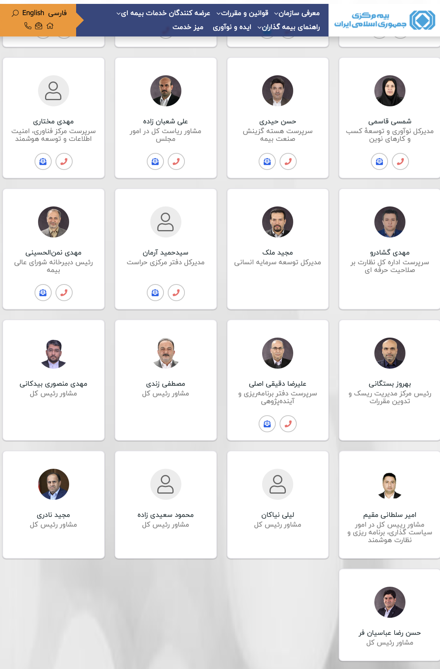The width and height of the screenshot is (440, 669).
Task: Select ایده و نوآوری menu item
Action: (232, 27)
